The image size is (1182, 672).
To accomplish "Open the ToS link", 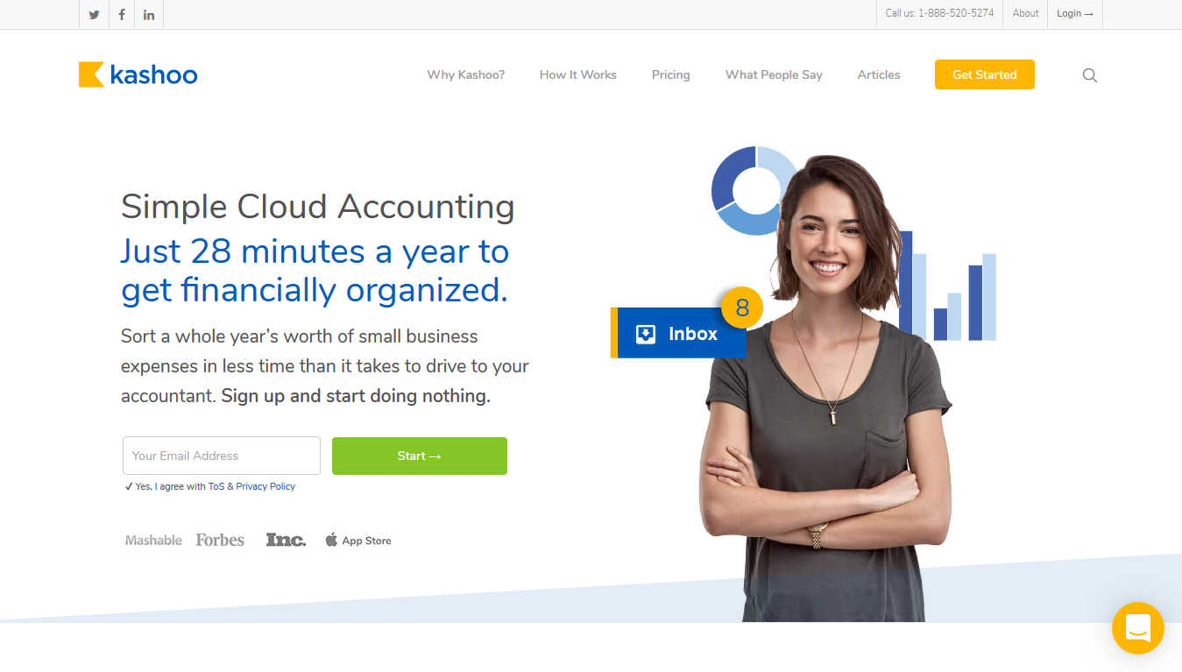I will click(x=216, y=486).
